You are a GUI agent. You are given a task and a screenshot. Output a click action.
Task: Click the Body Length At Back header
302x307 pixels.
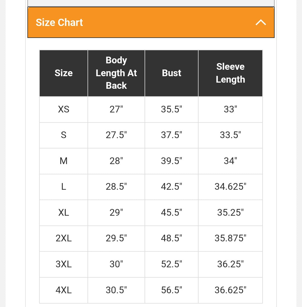tap(116, 73)
